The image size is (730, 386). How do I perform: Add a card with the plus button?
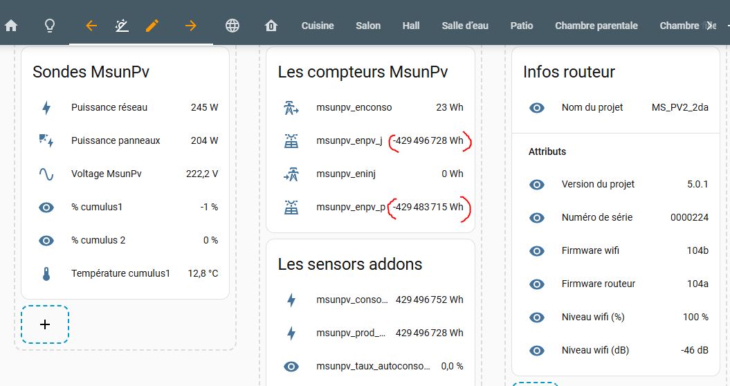45,324
